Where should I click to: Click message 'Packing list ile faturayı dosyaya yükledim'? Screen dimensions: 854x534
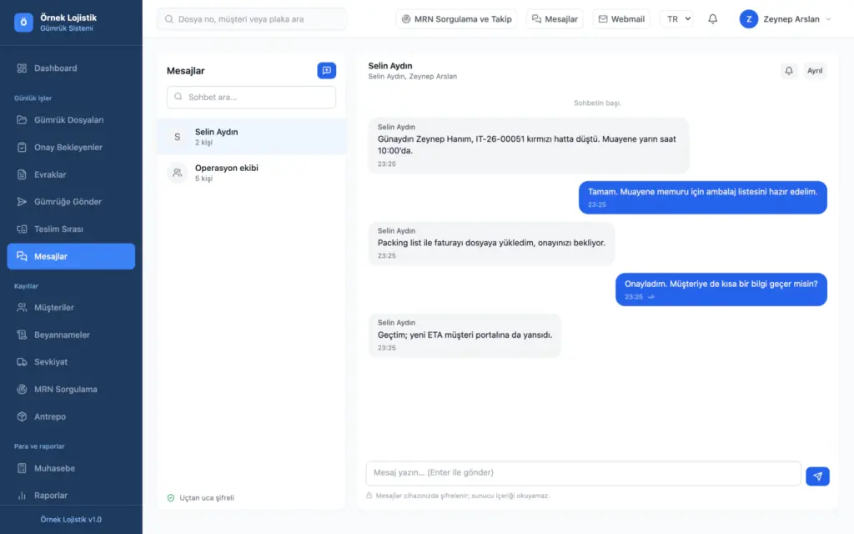[491, 243]
